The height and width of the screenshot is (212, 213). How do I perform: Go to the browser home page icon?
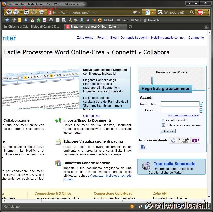point(42,12)
